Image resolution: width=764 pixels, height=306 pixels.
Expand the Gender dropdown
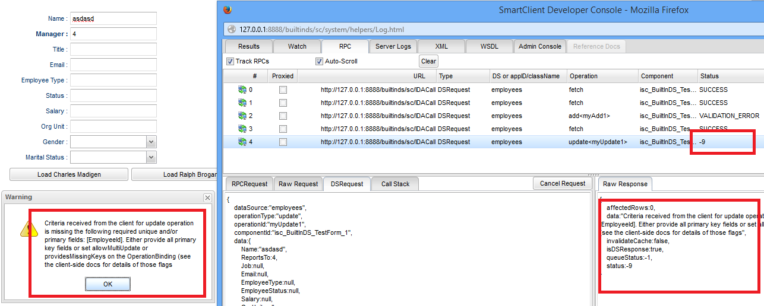[x=151, y=142]
